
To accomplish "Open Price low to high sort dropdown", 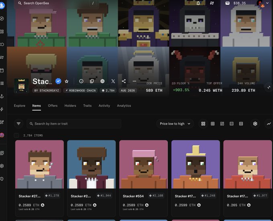I will tap(175, 124).
